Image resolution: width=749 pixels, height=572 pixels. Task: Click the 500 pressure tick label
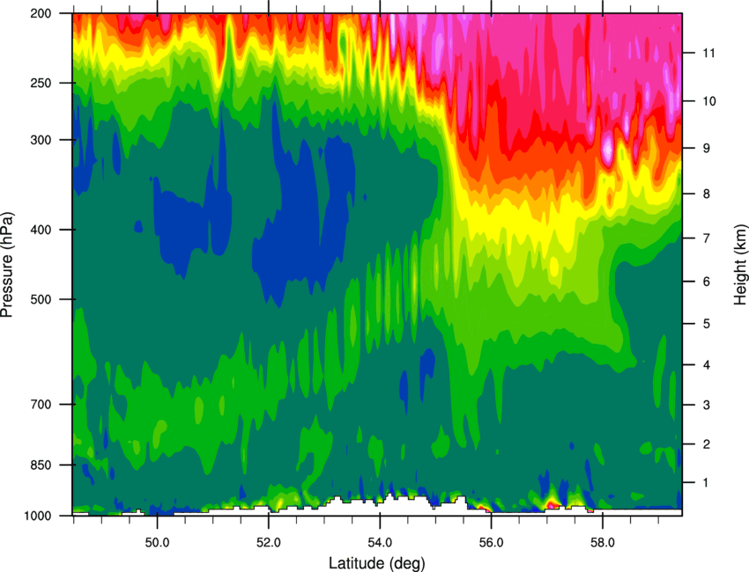(41, 299)
